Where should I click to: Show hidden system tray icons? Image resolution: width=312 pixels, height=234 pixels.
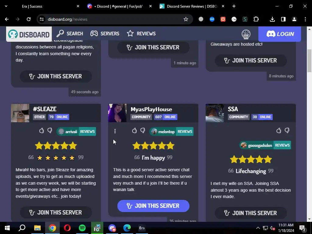click(258, 228)
